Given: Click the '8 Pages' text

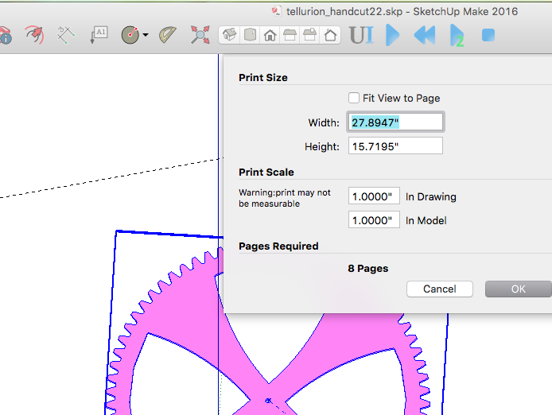Looking at the screenshot, I should pos(368,268).
